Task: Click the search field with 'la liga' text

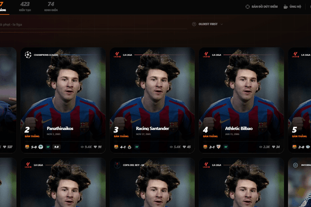Action: click(x=93, y=25)
